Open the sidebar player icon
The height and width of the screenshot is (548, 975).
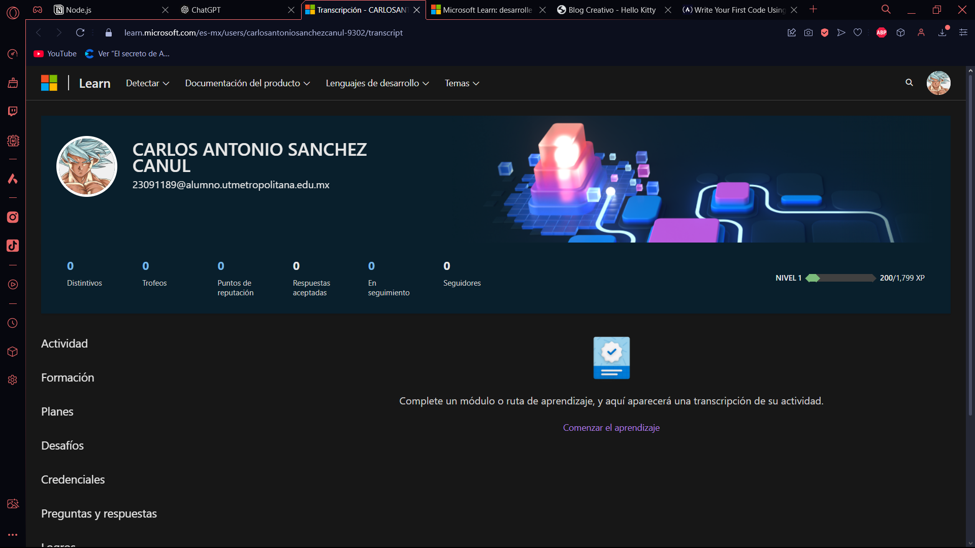(13, 285)
